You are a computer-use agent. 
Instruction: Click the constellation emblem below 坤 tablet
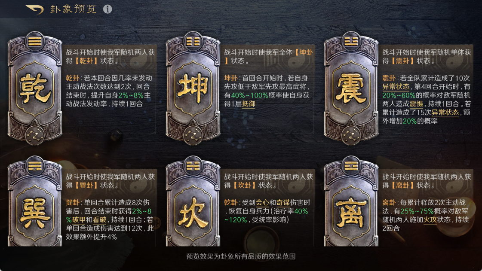(193, 135)
